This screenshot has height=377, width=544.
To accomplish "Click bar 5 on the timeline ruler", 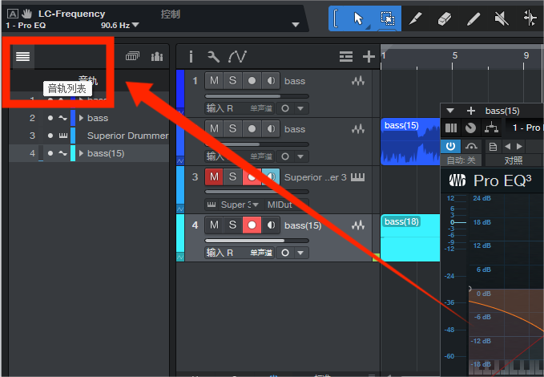I will point(454,55).
